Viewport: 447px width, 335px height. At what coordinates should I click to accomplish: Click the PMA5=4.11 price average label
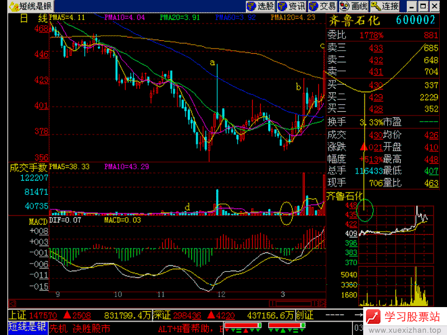click(67, 17)
